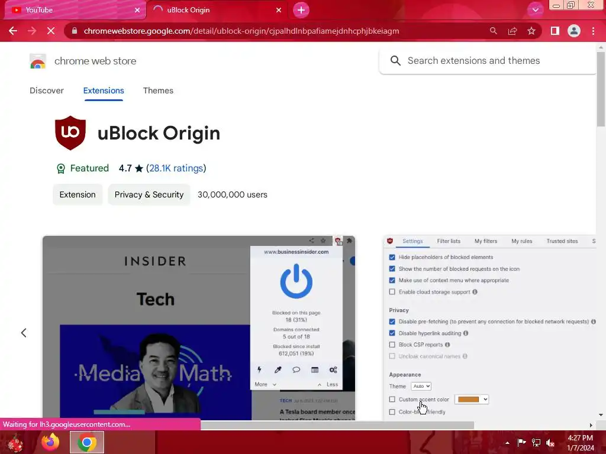Select the Trusted sites tab in screenshot
606x454 pixels.
click(x=562, y=241)
